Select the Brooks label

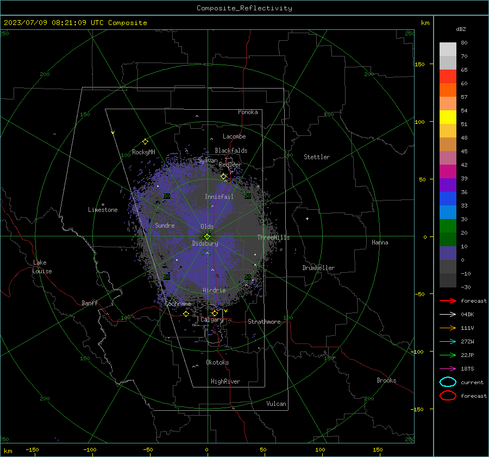pos(386,380)
